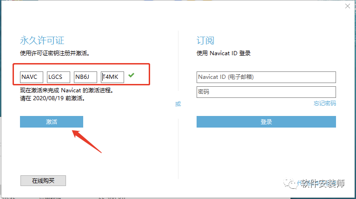Click the 使用许可证密钥注册并激活 description text
This screenshot has height=199, width=356.
(x=55, y=53)
